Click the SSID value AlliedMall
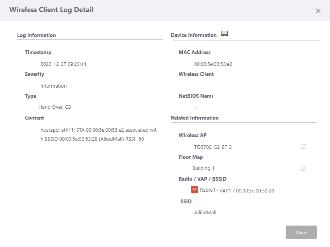 click(205, 213)
